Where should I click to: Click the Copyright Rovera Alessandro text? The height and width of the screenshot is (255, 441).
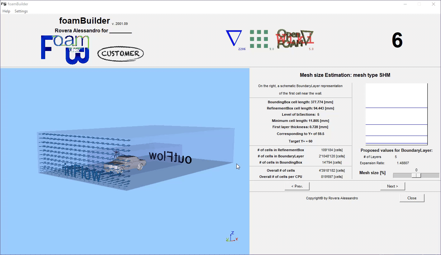click(x=332, y=198)
